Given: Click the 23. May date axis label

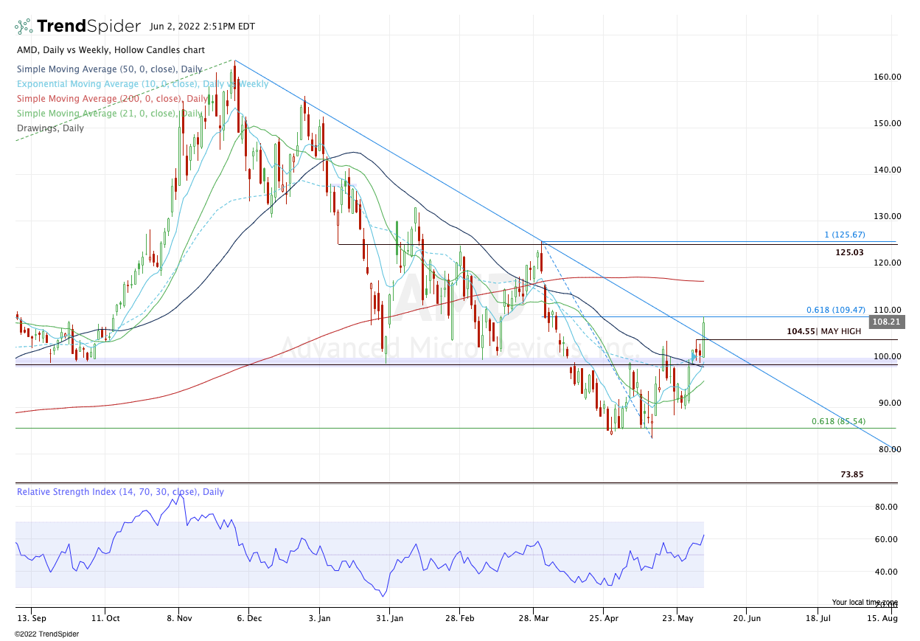Looking at the screenshot, I should tap(677, 618).
